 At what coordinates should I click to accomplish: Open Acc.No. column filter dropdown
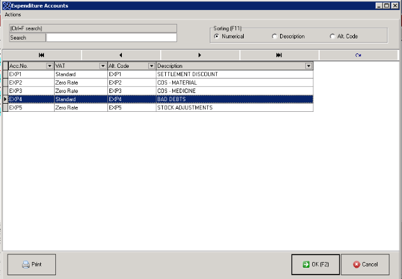49,66
